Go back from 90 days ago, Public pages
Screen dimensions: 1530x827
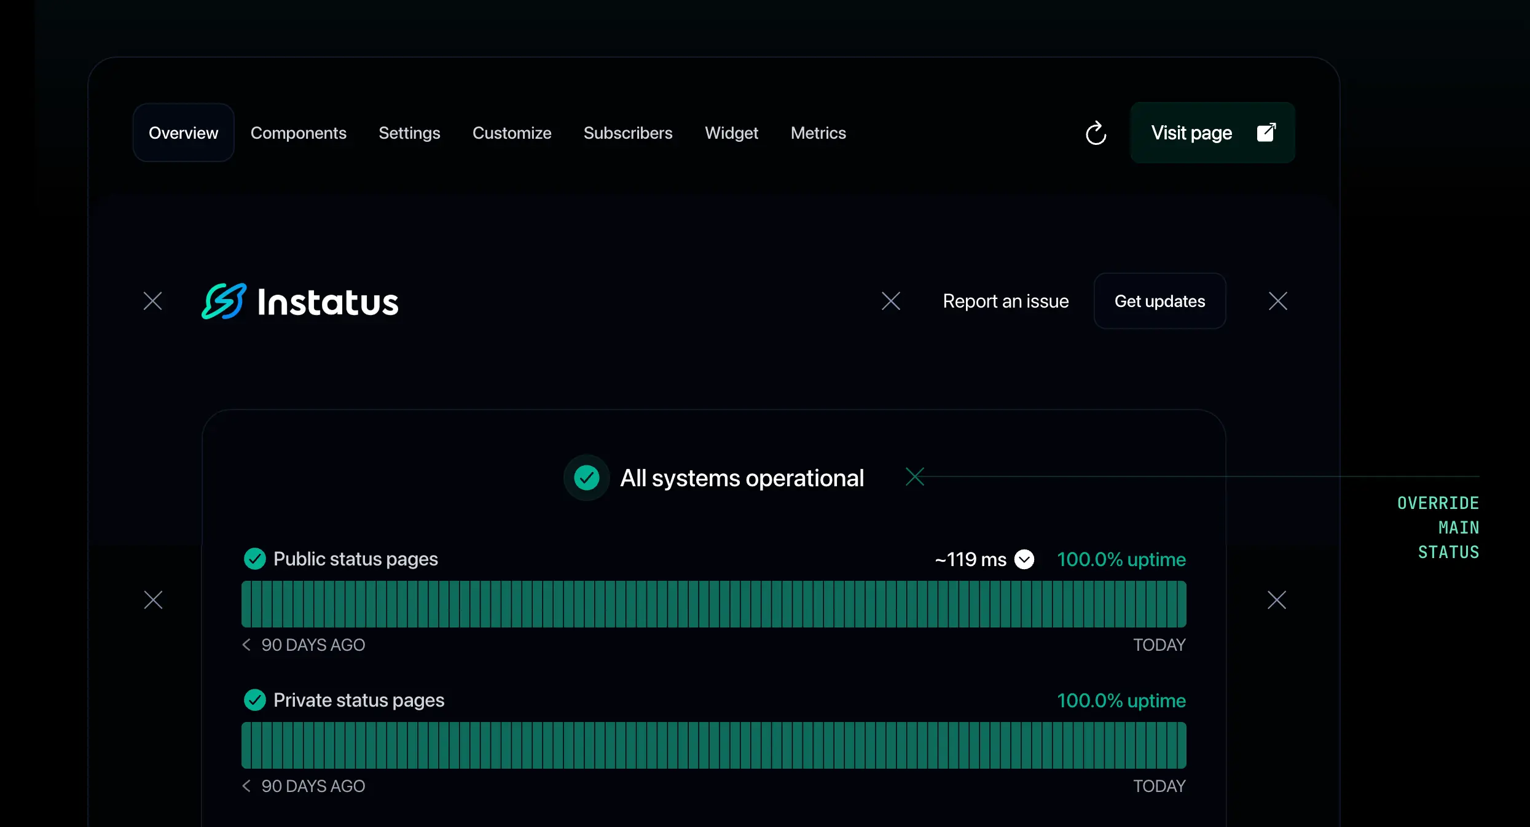(246, 645)
